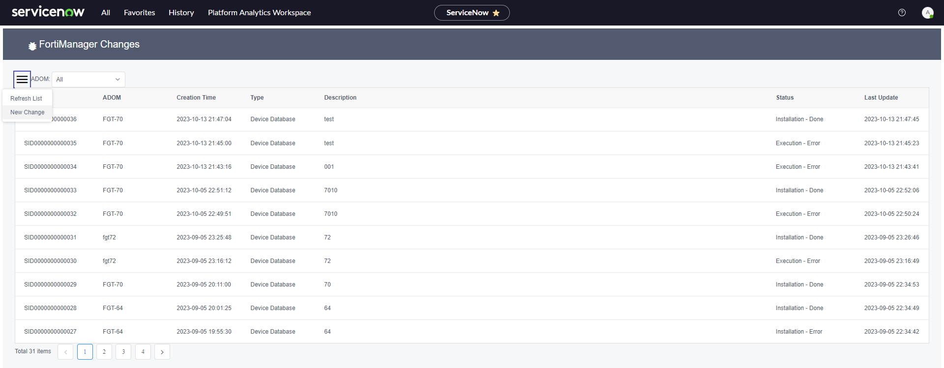
Task: Open the help question mark icon
Action: pyautogui.click(x=902, y=13)
